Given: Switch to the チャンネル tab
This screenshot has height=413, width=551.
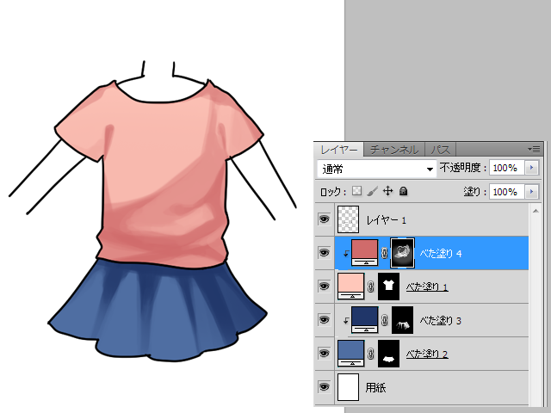Looking at the screenshot, I should pos(394,149).
